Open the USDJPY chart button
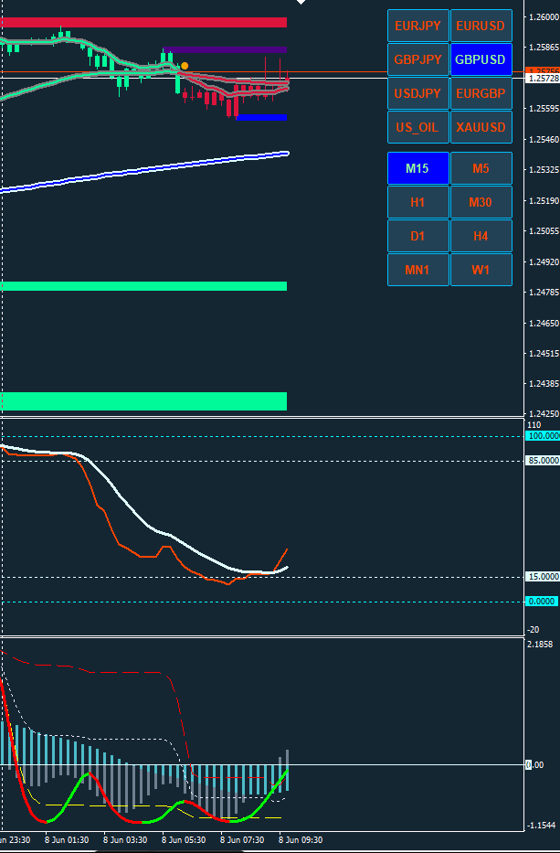560x853 pixels. [x=418, y=93]
